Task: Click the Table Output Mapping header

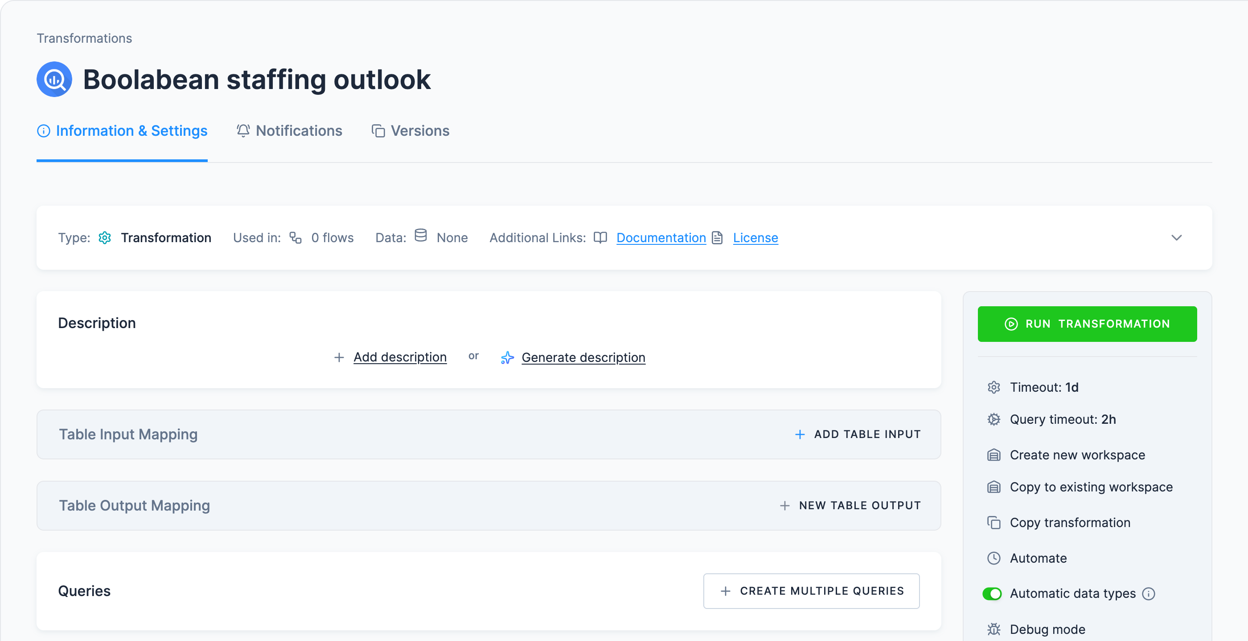Action: tap(135, 506)
